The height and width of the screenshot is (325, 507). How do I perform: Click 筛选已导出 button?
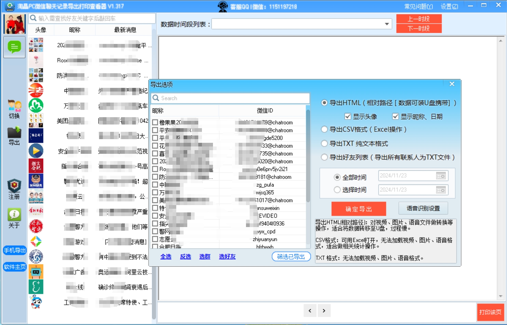[291, 257]
